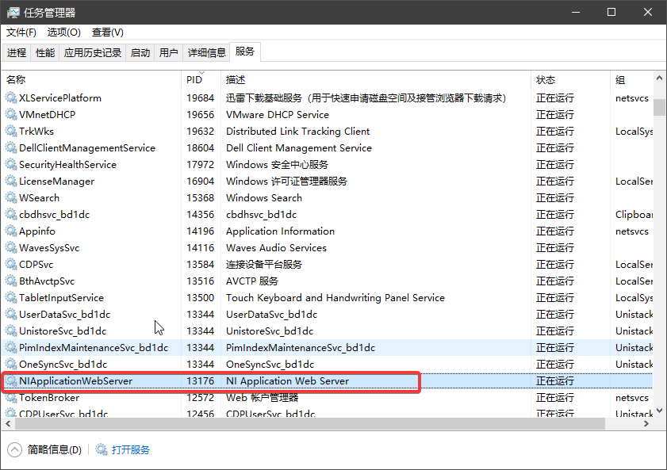Image resolution: width=667 pixels, height=470 pixels.
Task: Click PID 13176 in the list
Action: point(200,381)
